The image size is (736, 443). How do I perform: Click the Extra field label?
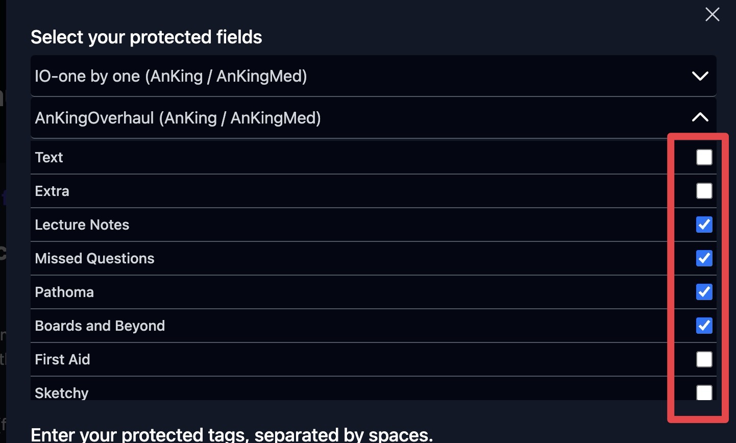tap(52, 191)
